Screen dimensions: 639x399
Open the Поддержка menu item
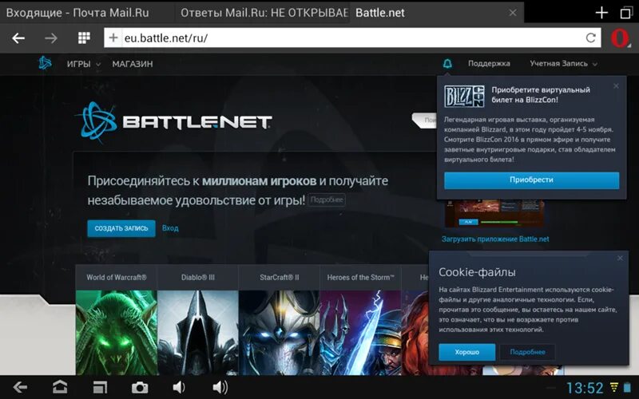[x=489, y=64]
